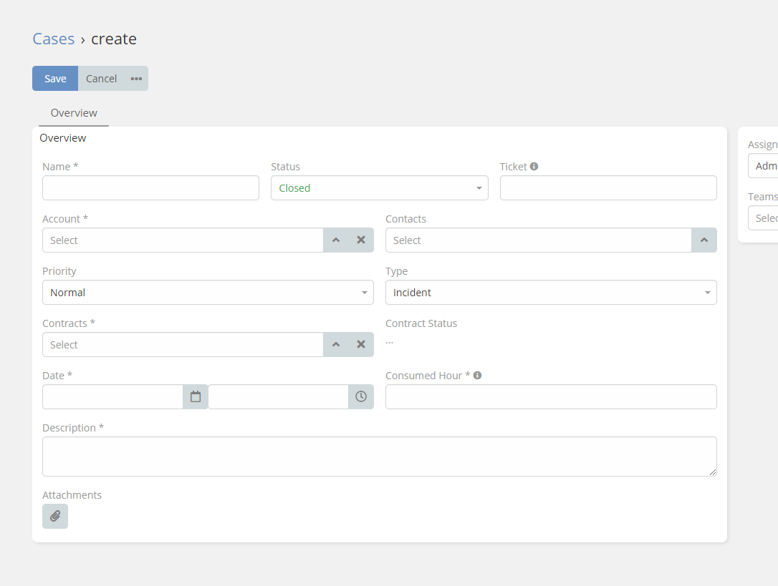Focus the Ticket input field
778x586 pixels.
608,188
